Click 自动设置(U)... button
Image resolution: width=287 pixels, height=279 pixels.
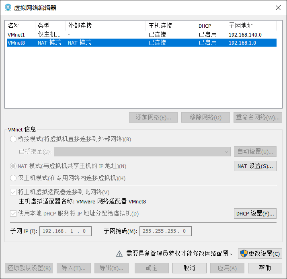(255, 152)
